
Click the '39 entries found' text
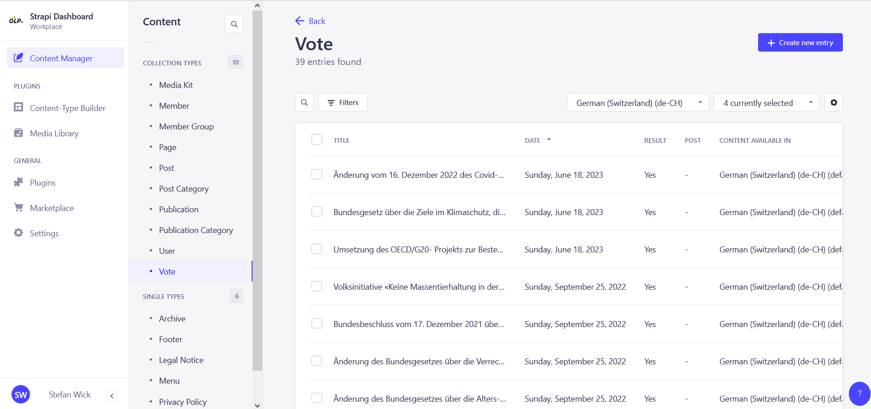point(328,62)
